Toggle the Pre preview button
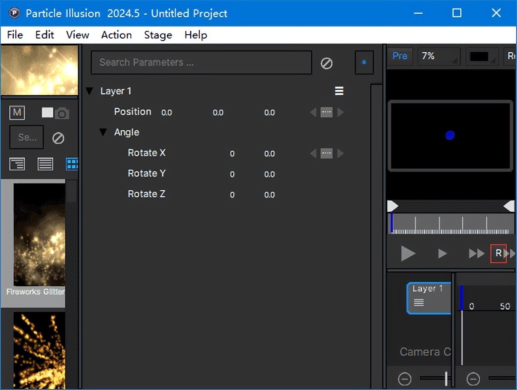The image size is (517, 390). pyautogui.click(x=400, y=56)
